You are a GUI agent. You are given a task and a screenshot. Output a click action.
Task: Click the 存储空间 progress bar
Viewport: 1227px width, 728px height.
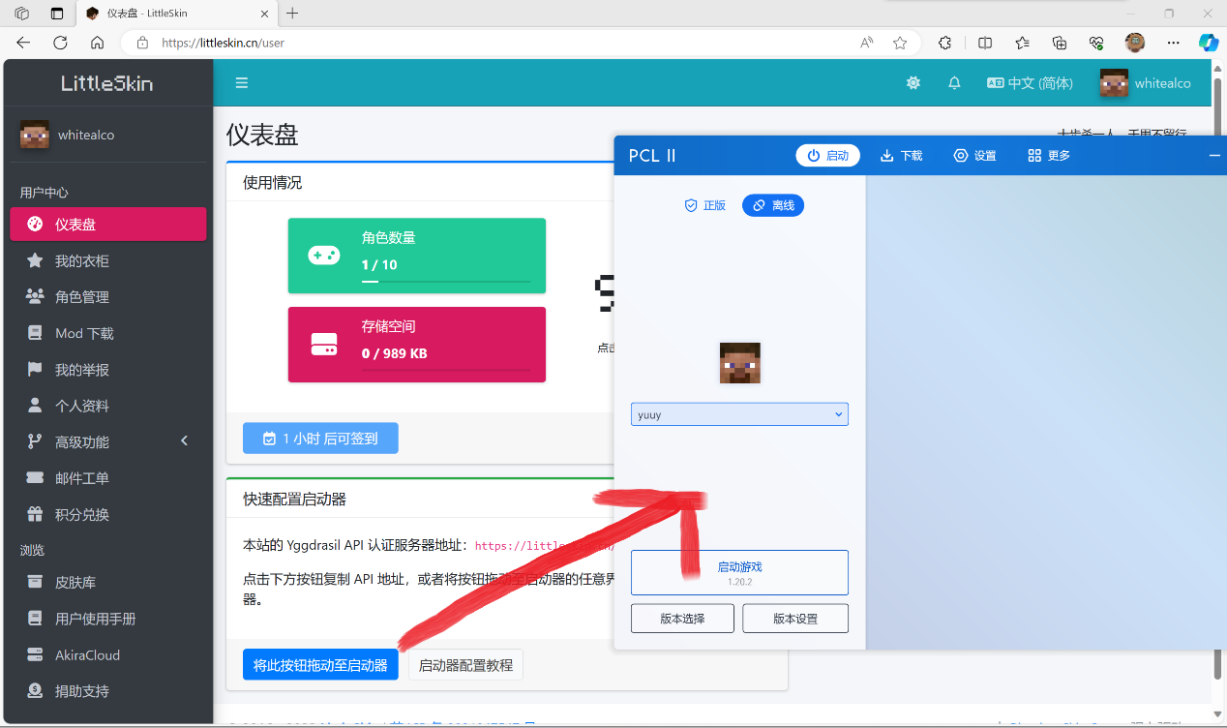445,370
